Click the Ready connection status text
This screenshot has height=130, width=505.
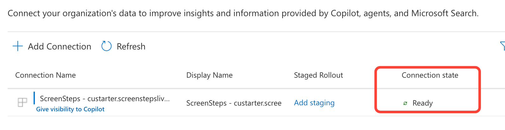tap(422, 103)
